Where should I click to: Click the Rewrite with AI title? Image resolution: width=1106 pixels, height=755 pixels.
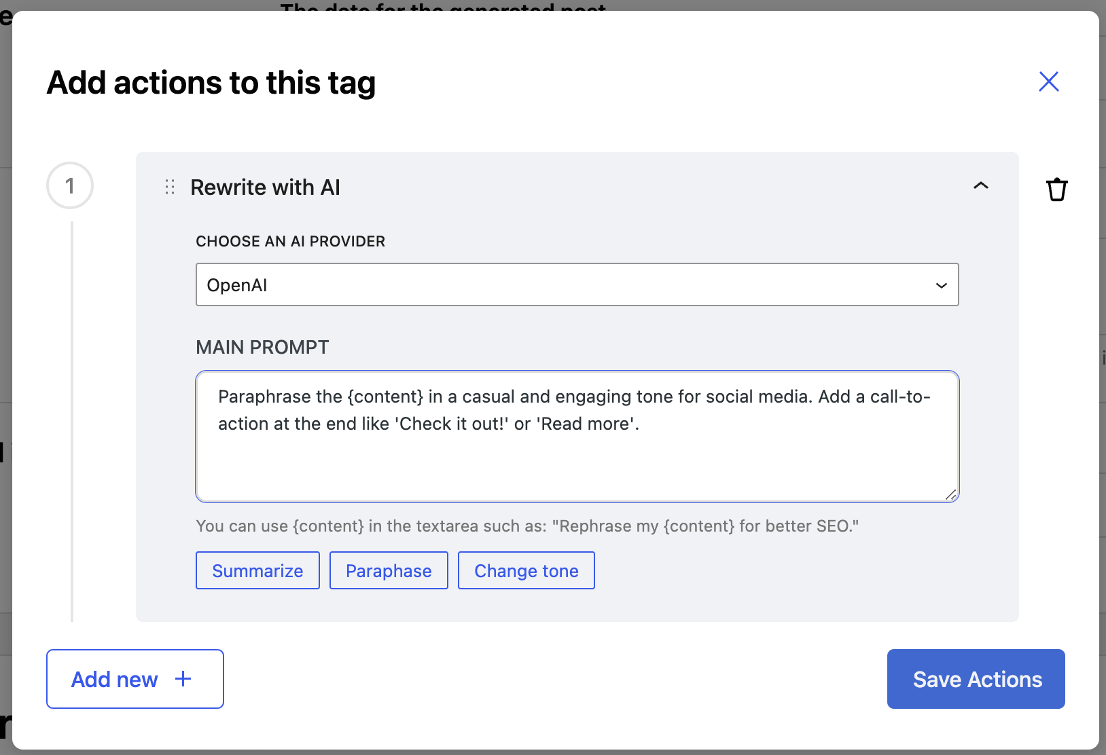pyautogui.click(x=265, y=187)
